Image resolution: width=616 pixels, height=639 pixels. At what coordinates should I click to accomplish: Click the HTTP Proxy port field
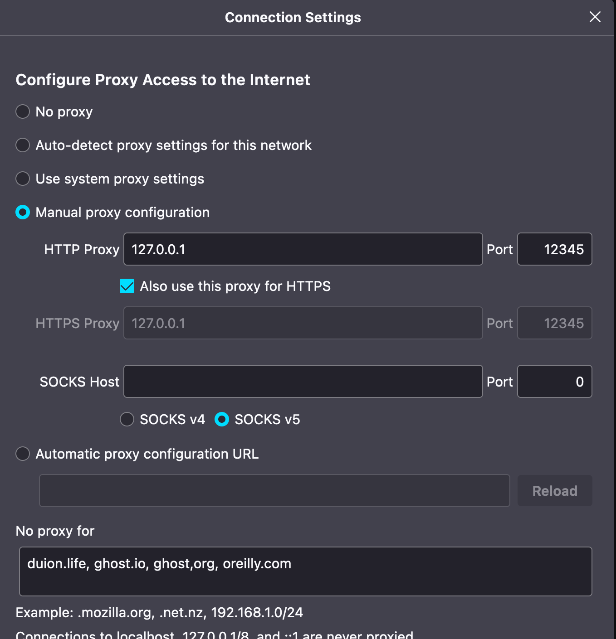coord(554,249)
